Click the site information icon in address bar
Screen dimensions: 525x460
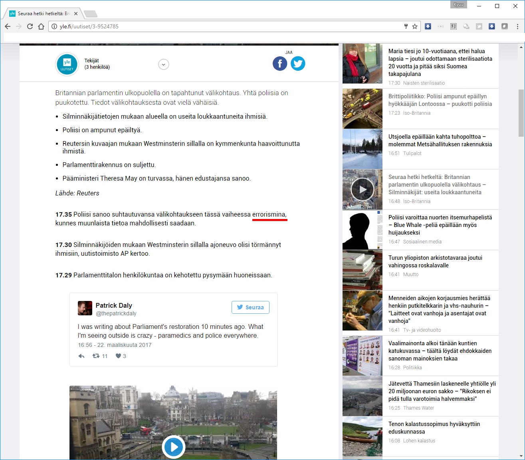(x=54, y=26)
